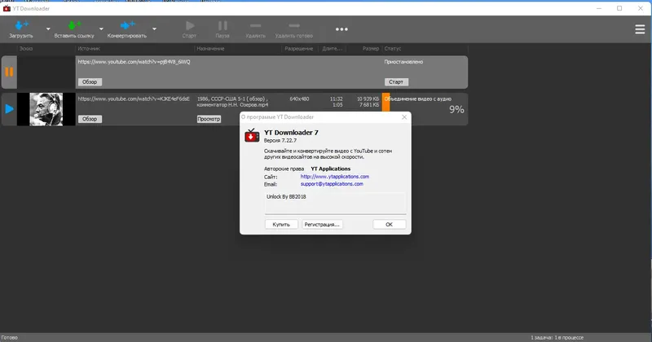Click the Приостановлено status text

403,62
